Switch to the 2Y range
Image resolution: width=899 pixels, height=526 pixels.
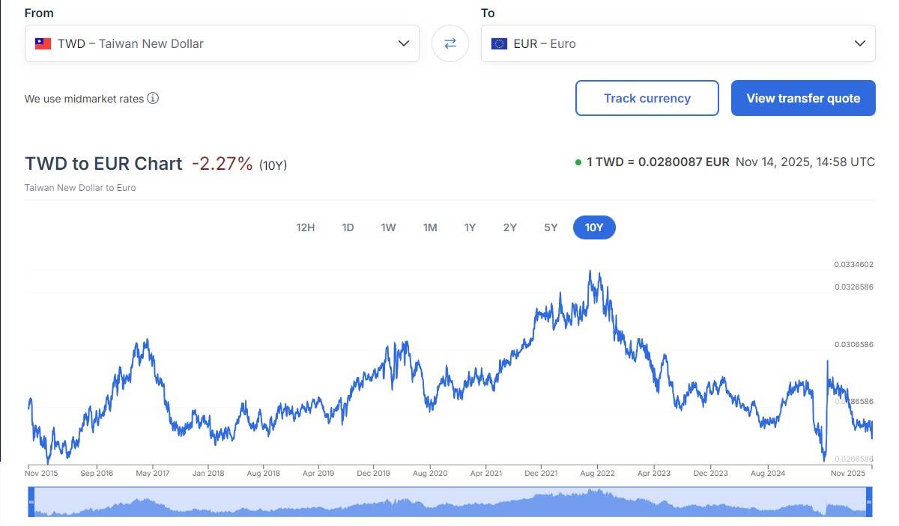510,227
